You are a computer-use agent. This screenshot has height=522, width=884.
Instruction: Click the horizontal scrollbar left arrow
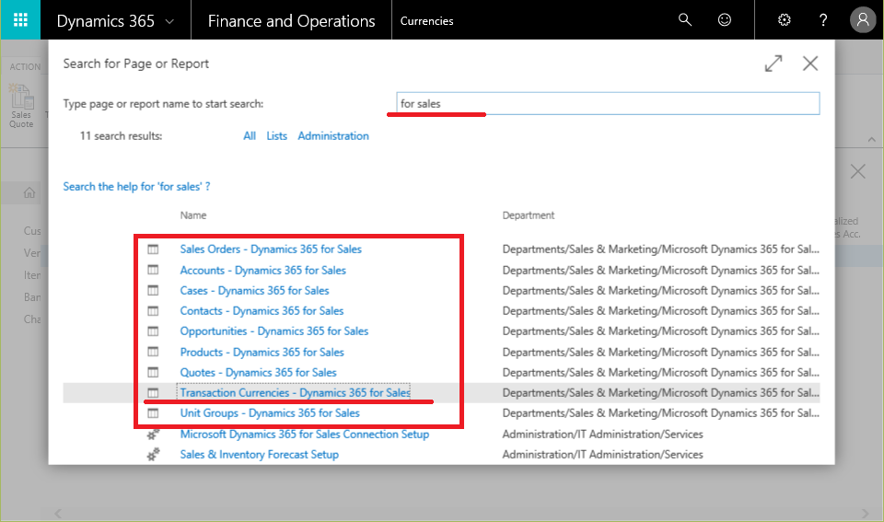tap(57, 513)
